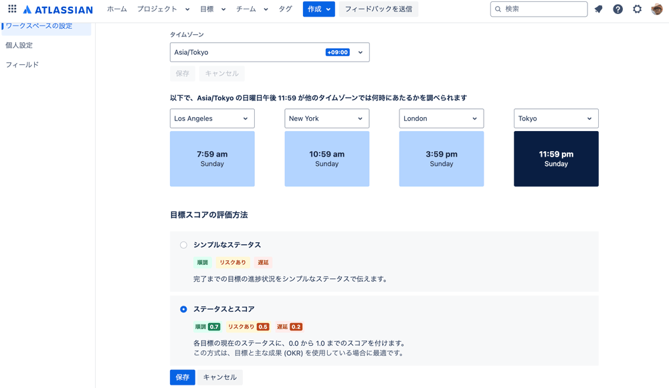Select フィールド in sidebar
The width and height of the screenshot is (669, 388).
22,65
